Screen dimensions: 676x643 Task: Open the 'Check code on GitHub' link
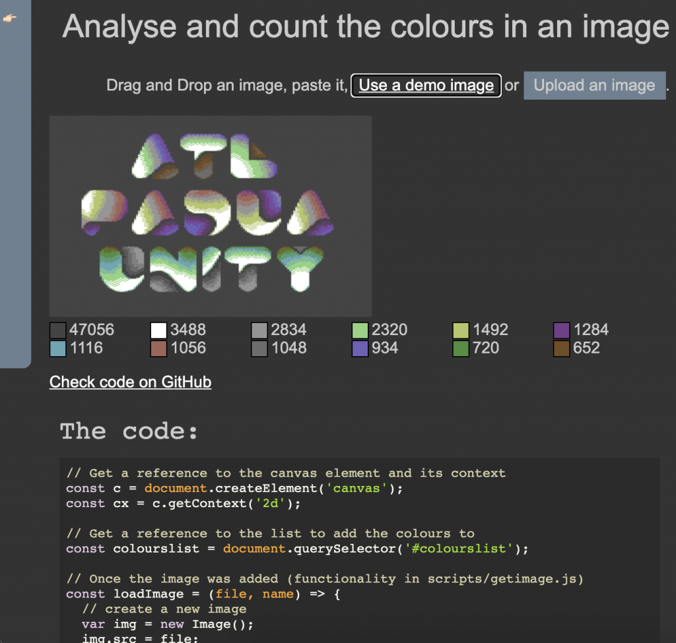coord(130,382)
